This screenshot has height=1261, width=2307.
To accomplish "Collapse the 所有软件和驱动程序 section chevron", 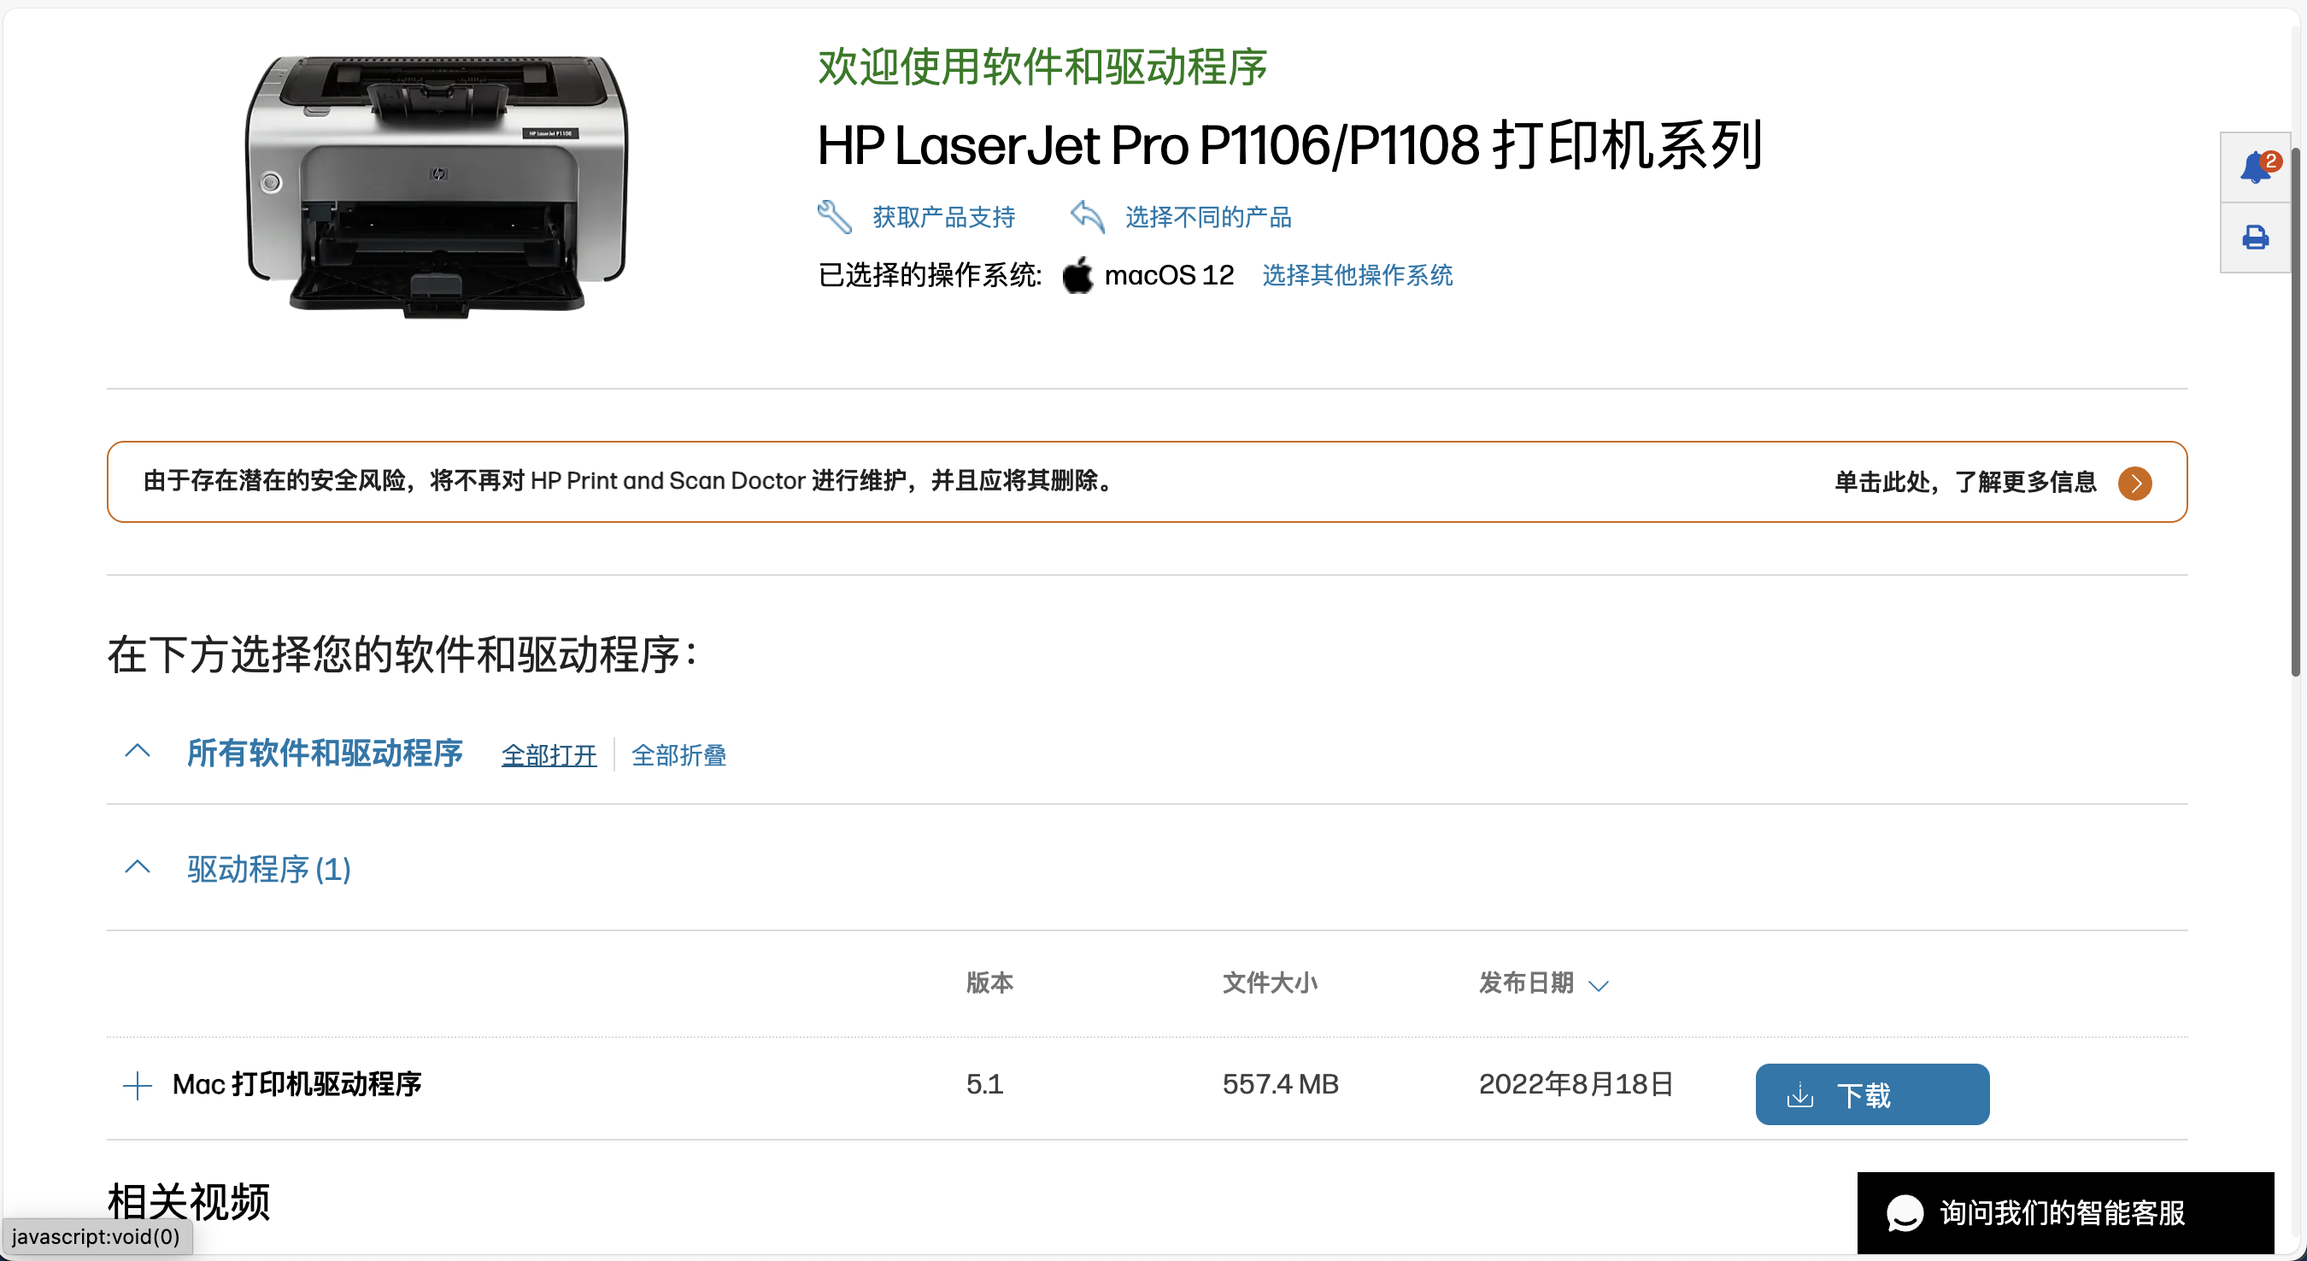I will point(137,752).
